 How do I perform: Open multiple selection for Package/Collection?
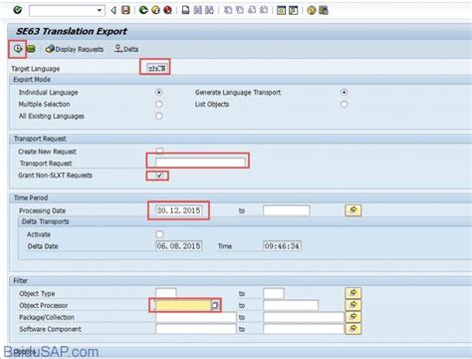[x=354, y=317]
